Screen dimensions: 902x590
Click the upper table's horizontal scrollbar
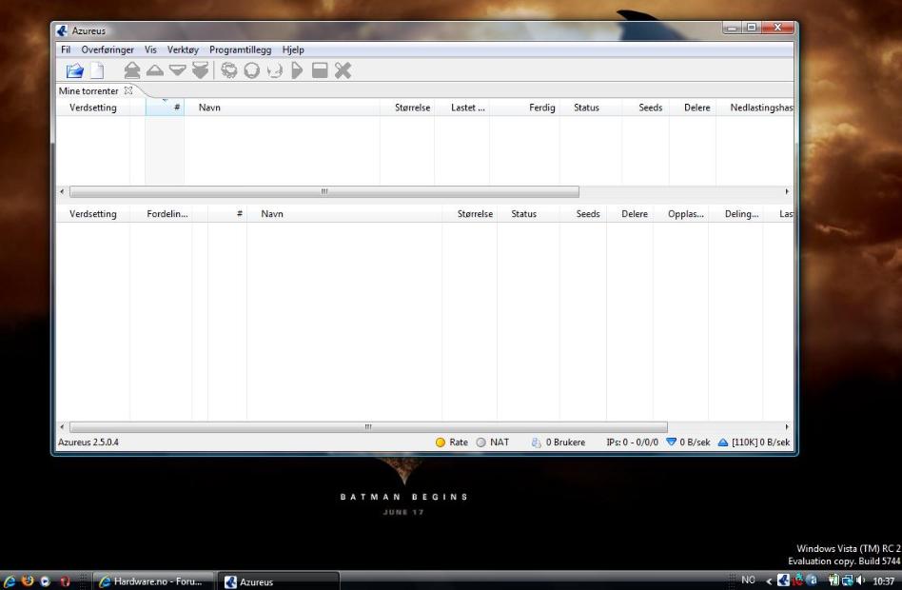[x=324, y=191]
